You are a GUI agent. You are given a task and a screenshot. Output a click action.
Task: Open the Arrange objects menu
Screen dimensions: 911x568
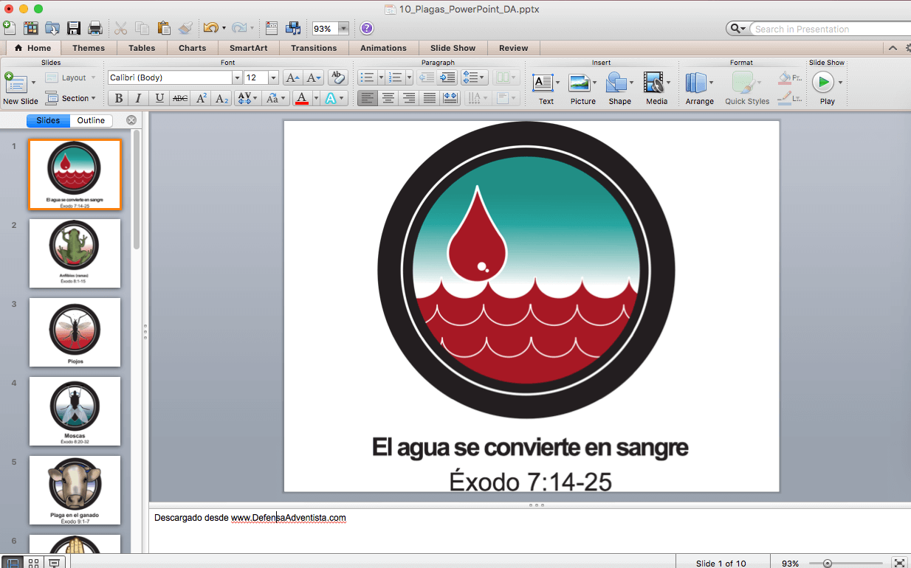[x=698, y=89]
